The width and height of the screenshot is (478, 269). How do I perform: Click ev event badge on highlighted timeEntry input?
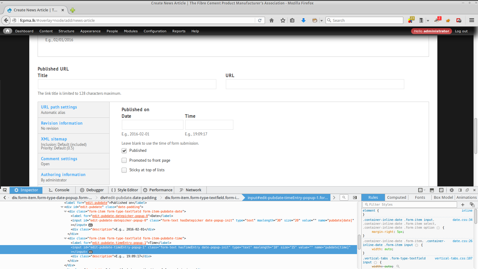91,252
